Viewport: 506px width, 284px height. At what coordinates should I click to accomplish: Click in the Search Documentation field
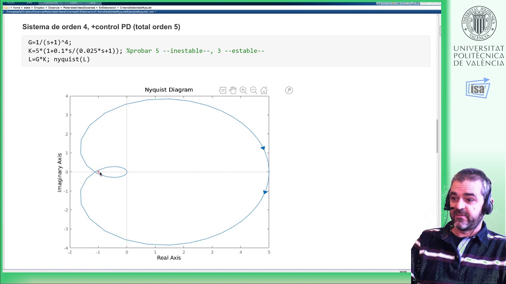[x=430, y=3]
